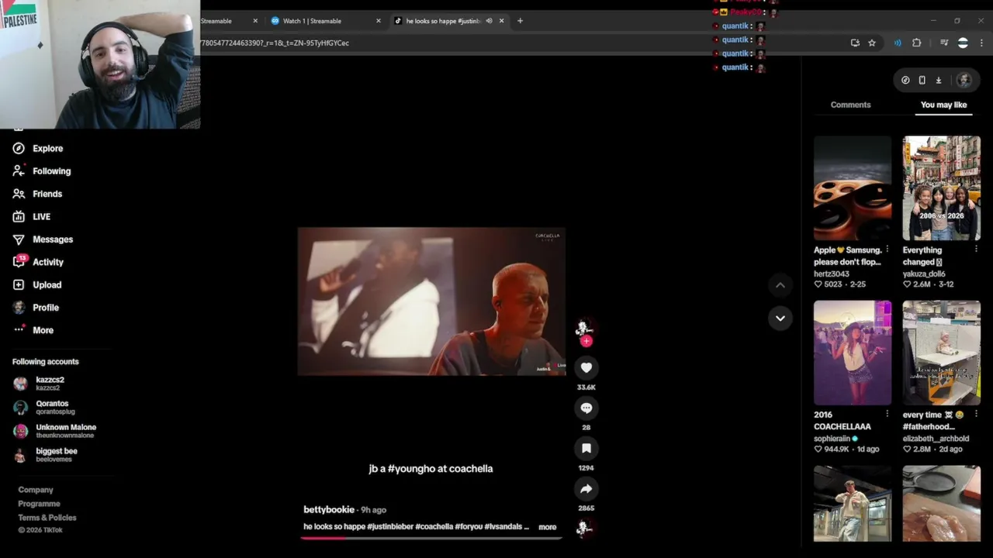The image size is (993, 558).
Task: Click TikTok coin icon in top pill
Action: point(905,80)
